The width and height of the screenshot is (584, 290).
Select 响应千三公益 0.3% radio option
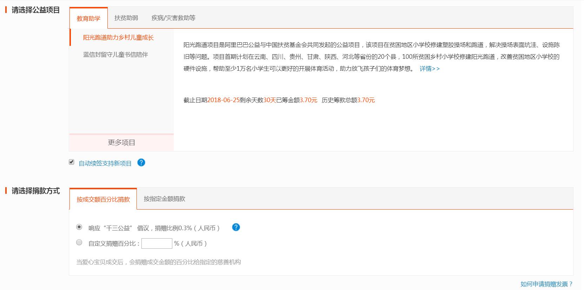point(79,227)
